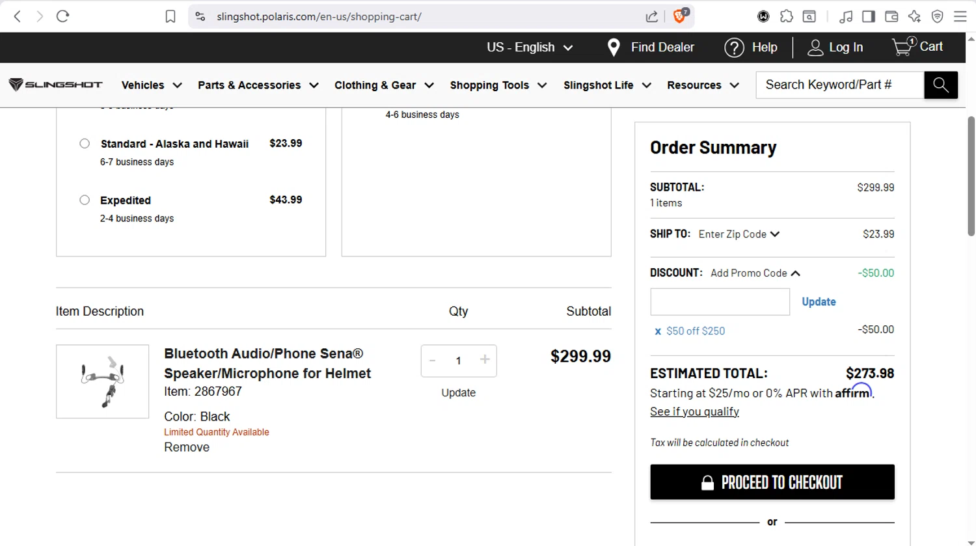Open the Sena headset product thumbnail
Image resolution: width=976 pixels, height=546 pixels.
click(102, 381)
